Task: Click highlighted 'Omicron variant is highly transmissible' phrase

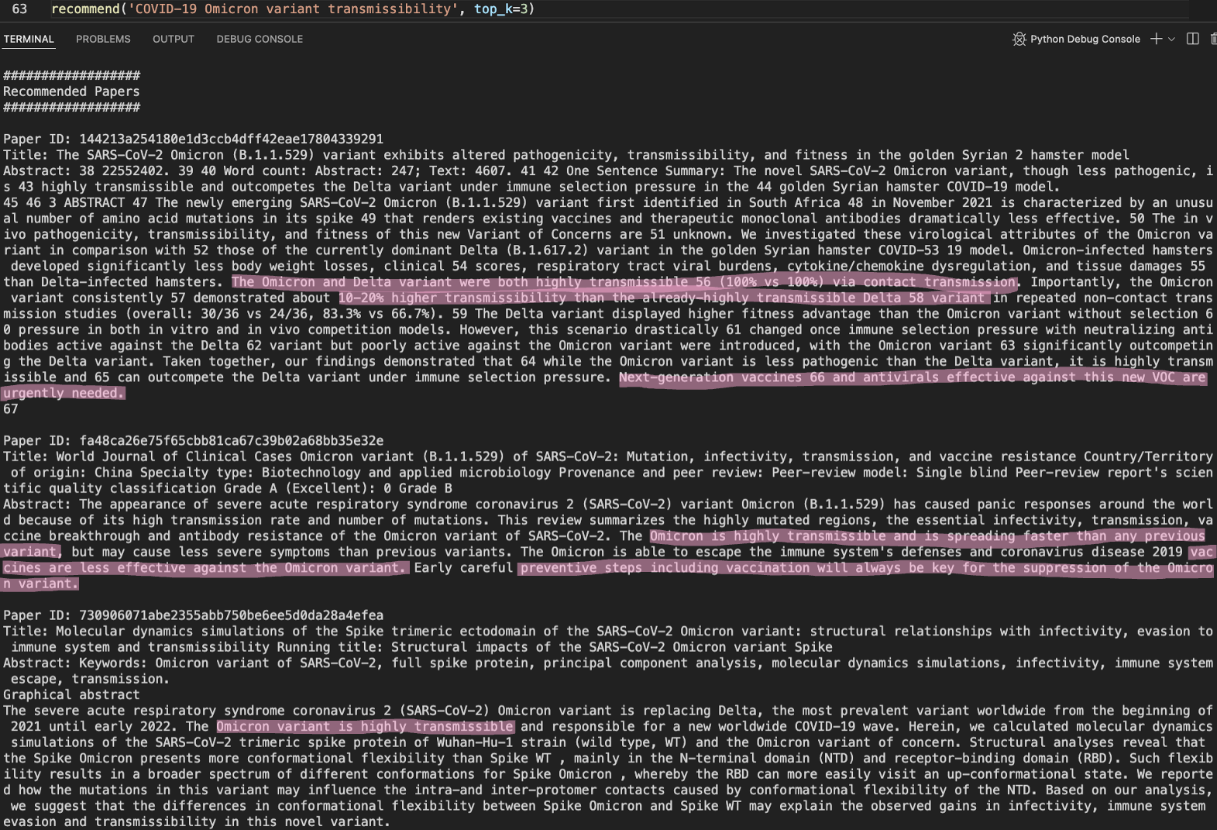Action: click(x=365, y=726)
